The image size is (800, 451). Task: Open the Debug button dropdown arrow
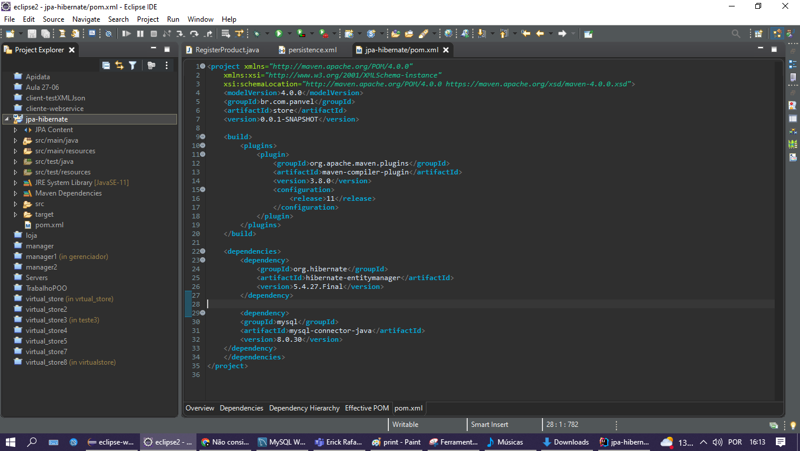266,34
